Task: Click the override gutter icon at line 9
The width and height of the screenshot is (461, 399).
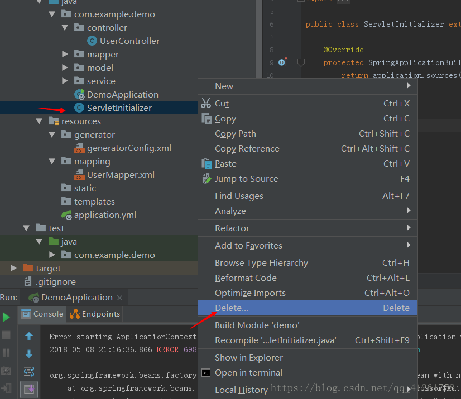Action: (283, 62)
